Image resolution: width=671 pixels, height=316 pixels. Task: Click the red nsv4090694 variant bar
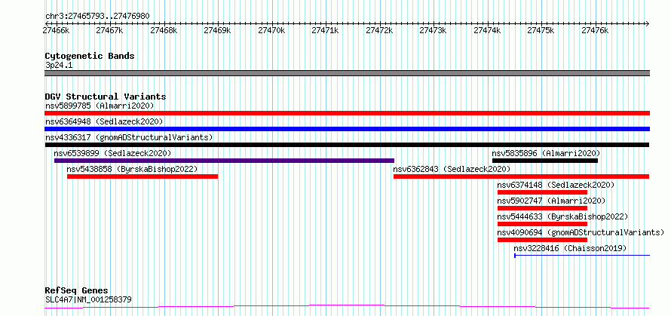(x=542, y=240)
